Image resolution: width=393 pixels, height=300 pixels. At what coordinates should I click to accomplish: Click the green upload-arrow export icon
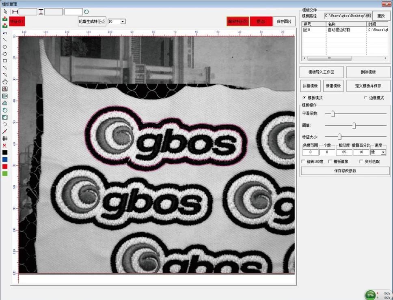pos(5,26)
